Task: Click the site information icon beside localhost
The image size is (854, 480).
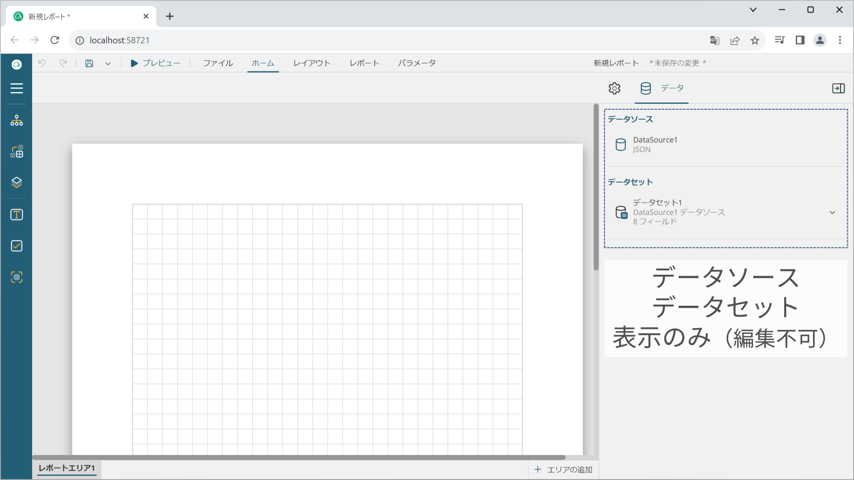Action: [80, 40]
